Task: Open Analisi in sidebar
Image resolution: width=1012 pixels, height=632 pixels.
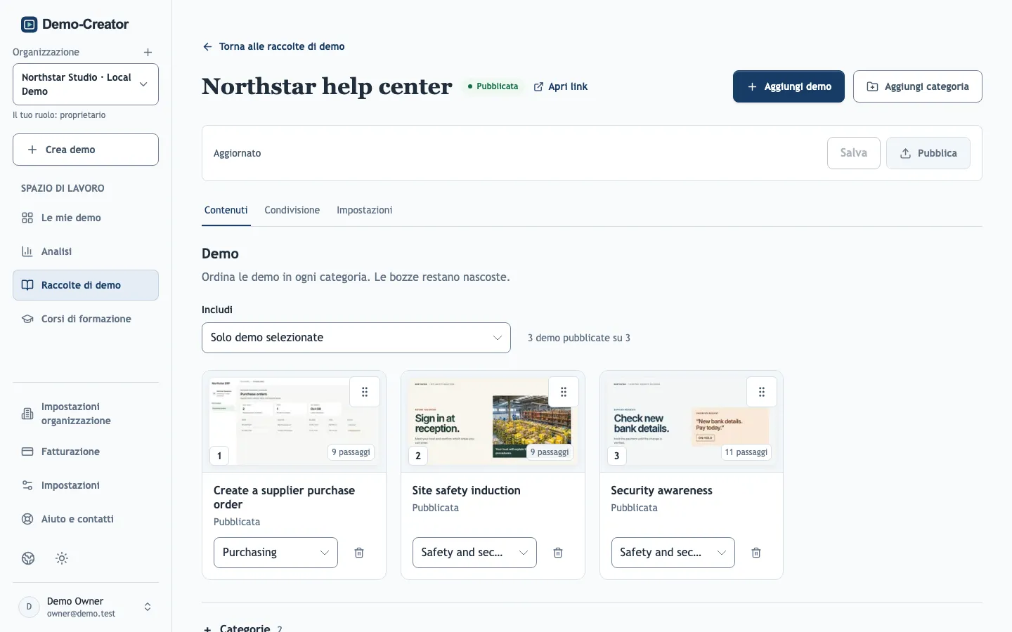Action: pos(86,251)
